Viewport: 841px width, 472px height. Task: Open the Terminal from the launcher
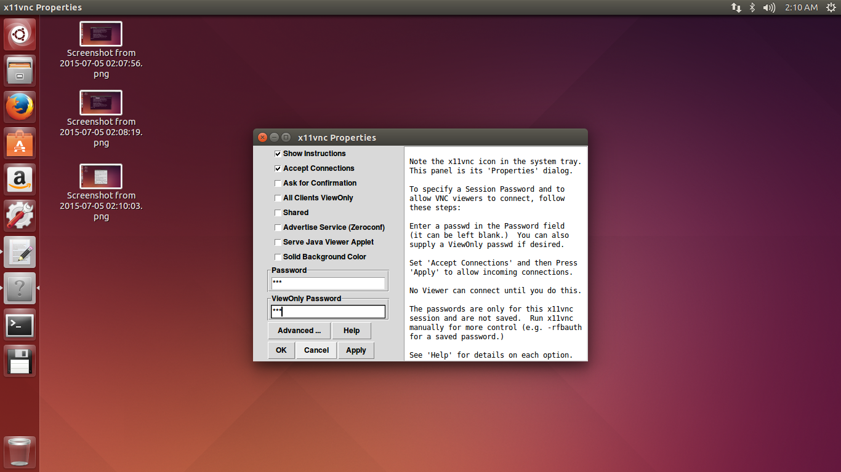coord(20,324)
